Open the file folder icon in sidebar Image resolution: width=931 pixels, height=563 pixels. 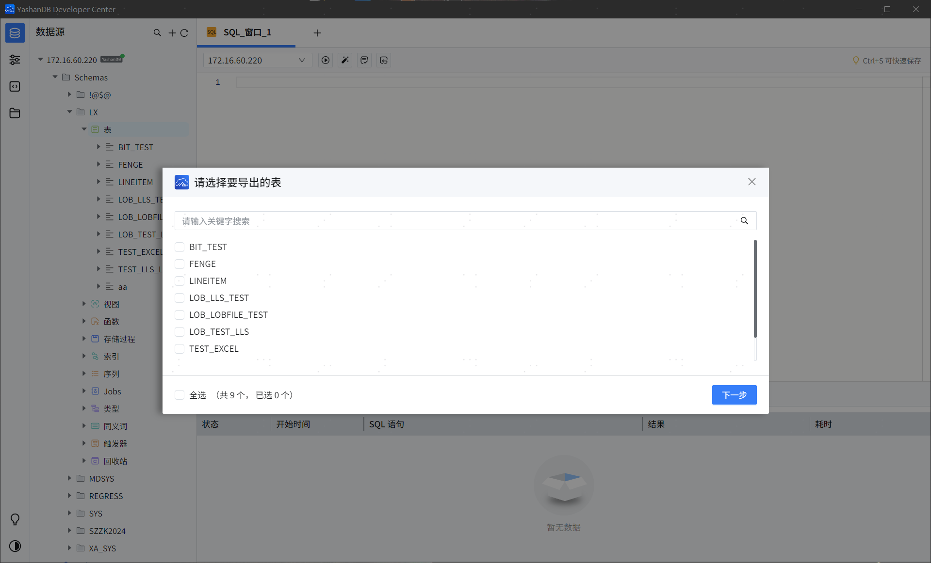coord(15,113)
